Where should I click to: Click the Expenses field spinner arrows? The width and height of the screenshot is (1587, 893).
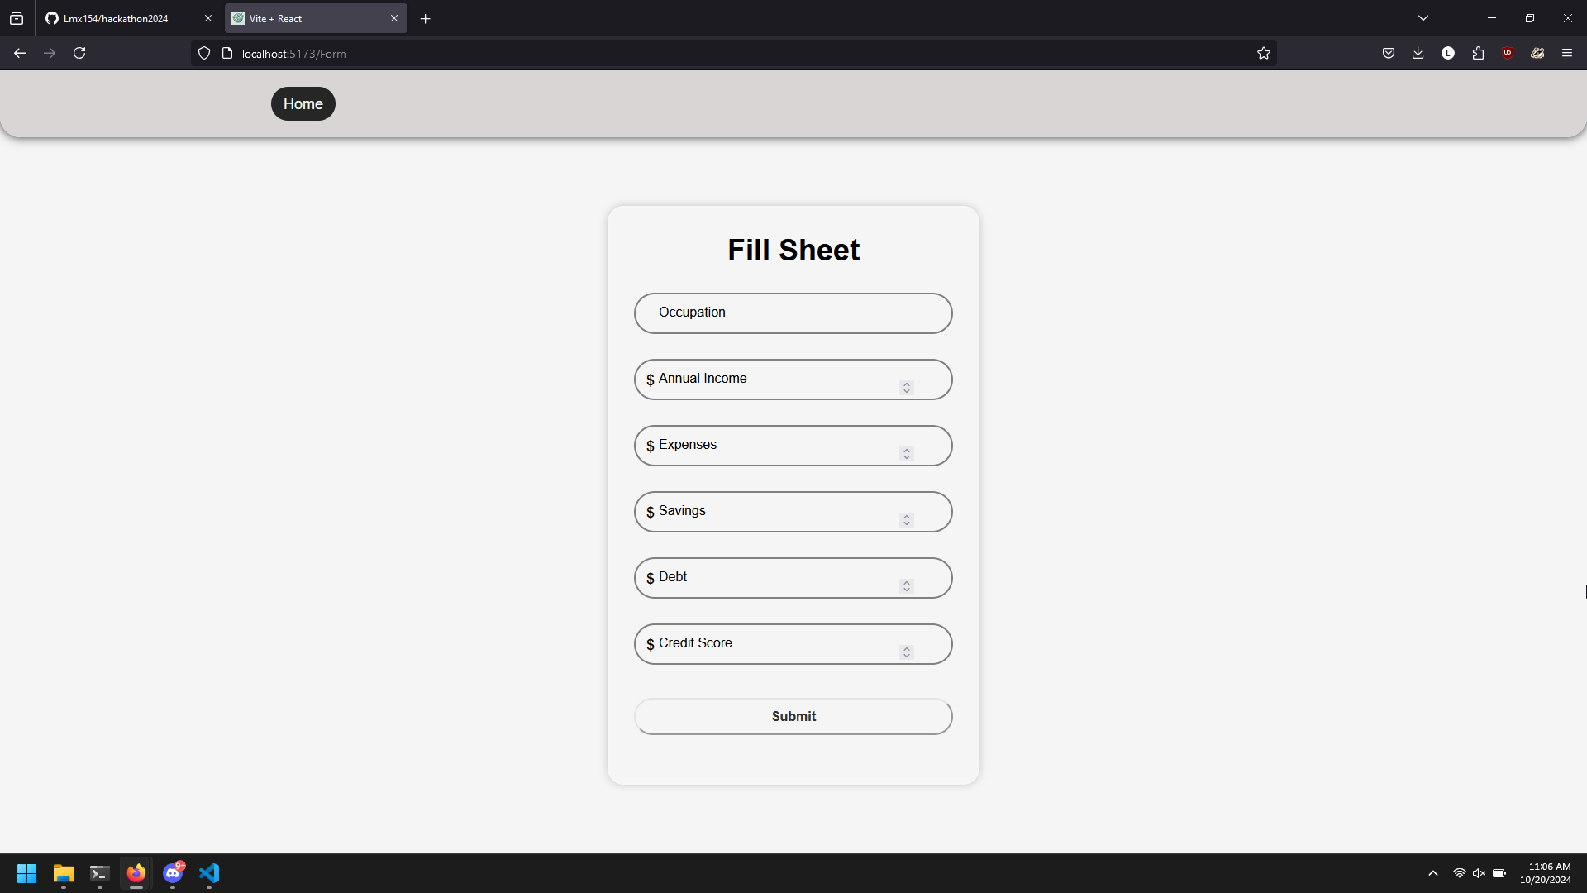[907, 454]
